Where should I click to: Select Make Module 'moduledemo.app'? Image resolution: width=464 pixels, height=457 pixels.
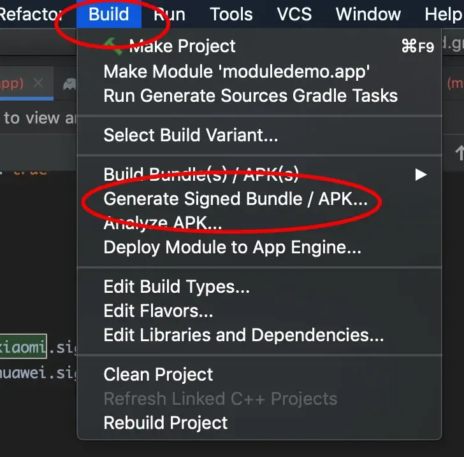[236, 71]
